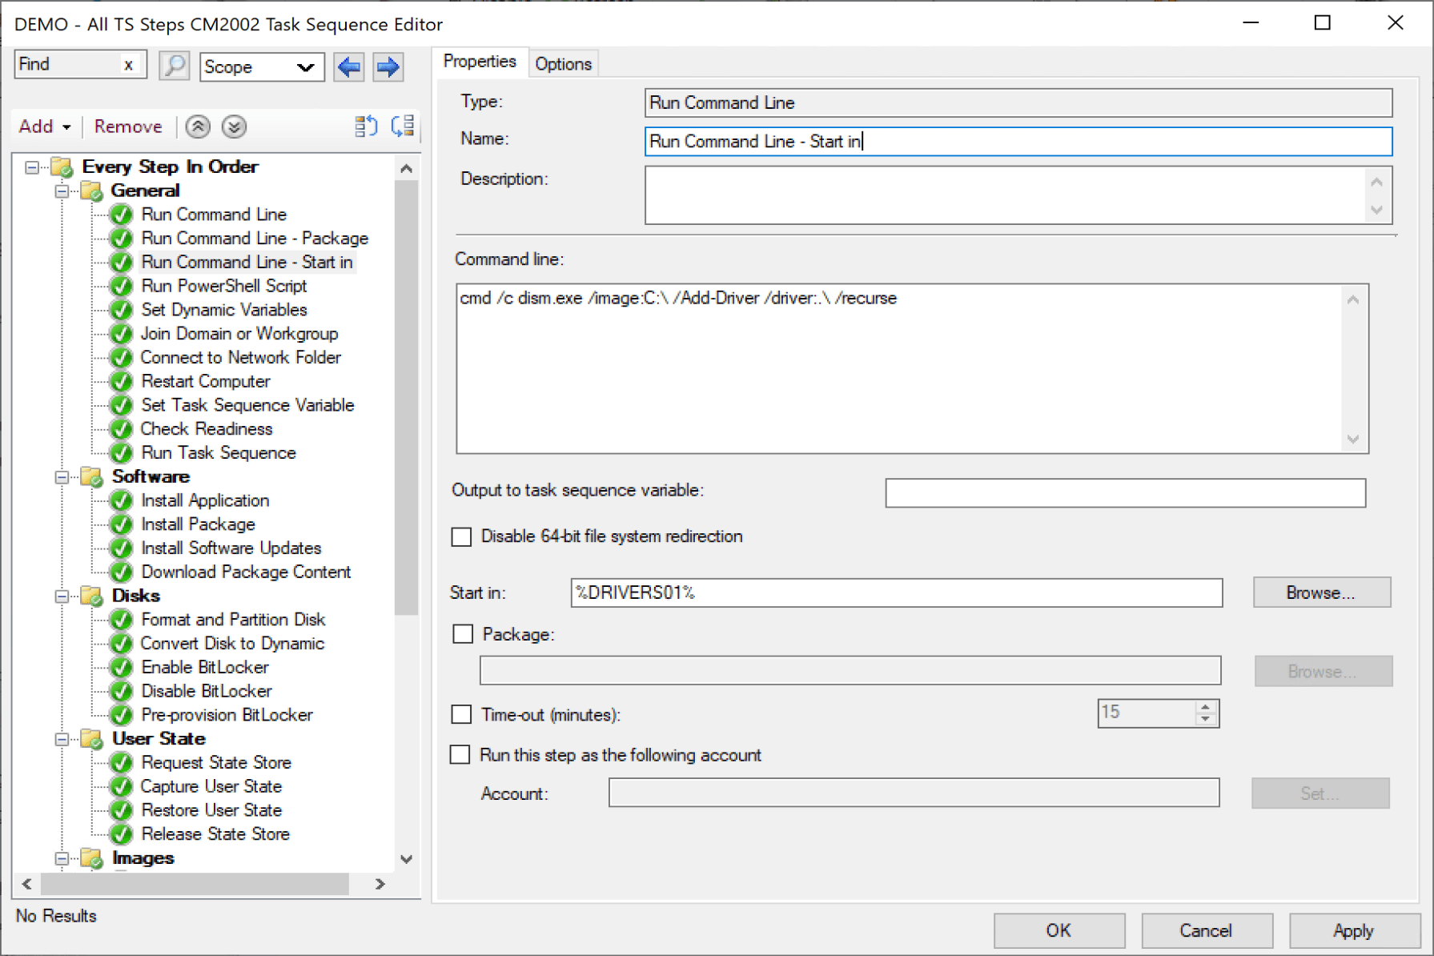Image resolution: width=1434 pixels, height=956 pixels.
Task: Switch to the Properties tab
Action: pyautogui.click(x=479, y=61)
